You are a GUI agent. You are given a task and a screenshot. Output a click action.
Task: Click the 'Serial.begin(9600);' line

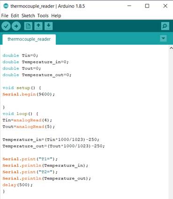(29, 94)
